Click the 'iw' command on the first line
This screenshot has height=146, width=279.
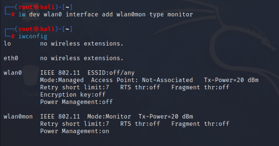click(22, 14)
